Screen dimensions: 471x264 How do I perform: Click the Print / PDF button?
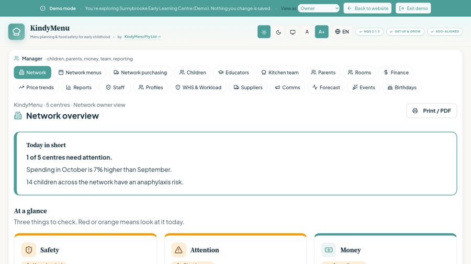coord(432,111)
